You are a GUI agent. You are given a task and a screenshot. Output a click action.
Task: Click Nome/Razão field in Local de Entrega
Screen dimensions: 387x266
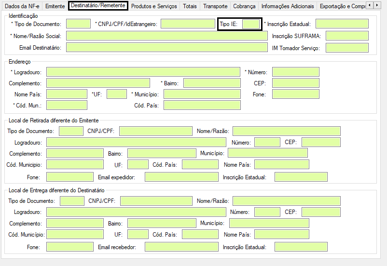(x=287, y=200)
